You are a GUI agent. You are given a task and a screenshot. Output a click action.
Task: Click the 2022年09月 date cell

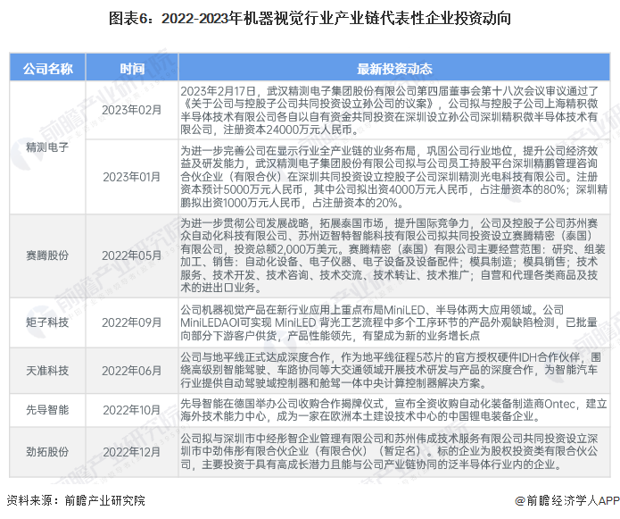pos(132,322)
